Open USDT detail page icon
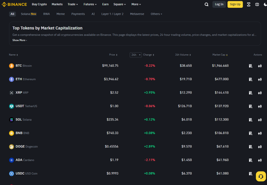This screenshot has width=267, height=185. pos(250,106)
